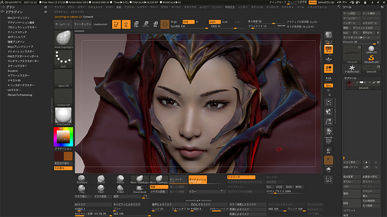Click the LightBox button
The width and height of the screenshot is (387, 217).
pos(82,23)
